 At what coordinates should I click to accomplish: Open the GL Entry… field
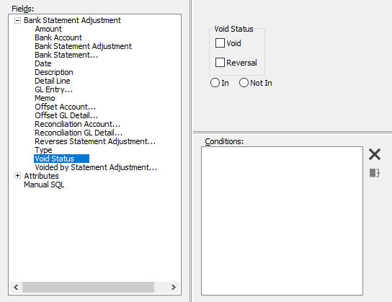[x=53, y=89]
